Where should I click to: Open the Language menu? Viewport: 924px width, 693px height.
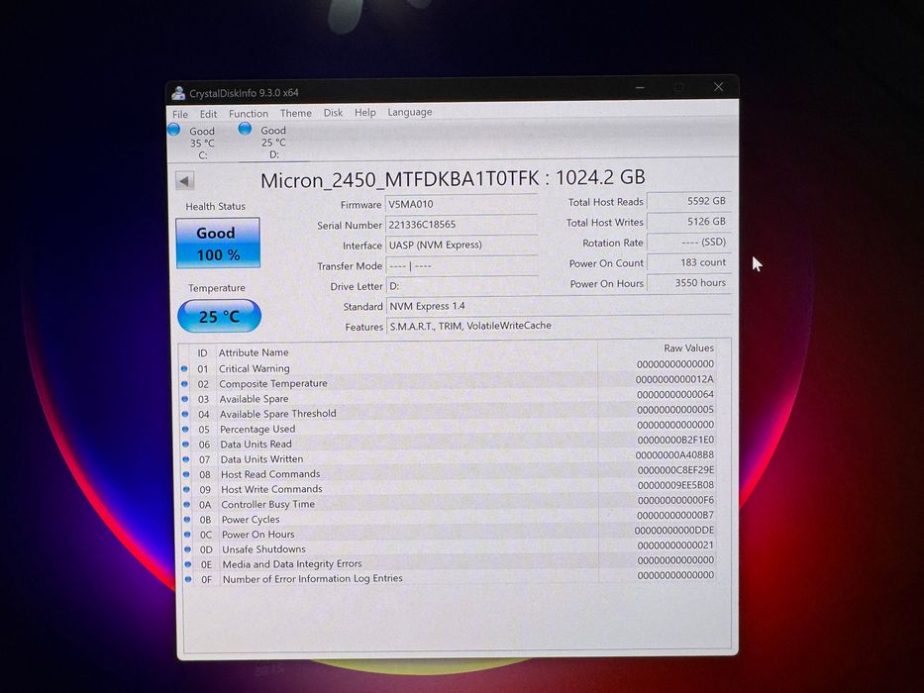point(410,111)
